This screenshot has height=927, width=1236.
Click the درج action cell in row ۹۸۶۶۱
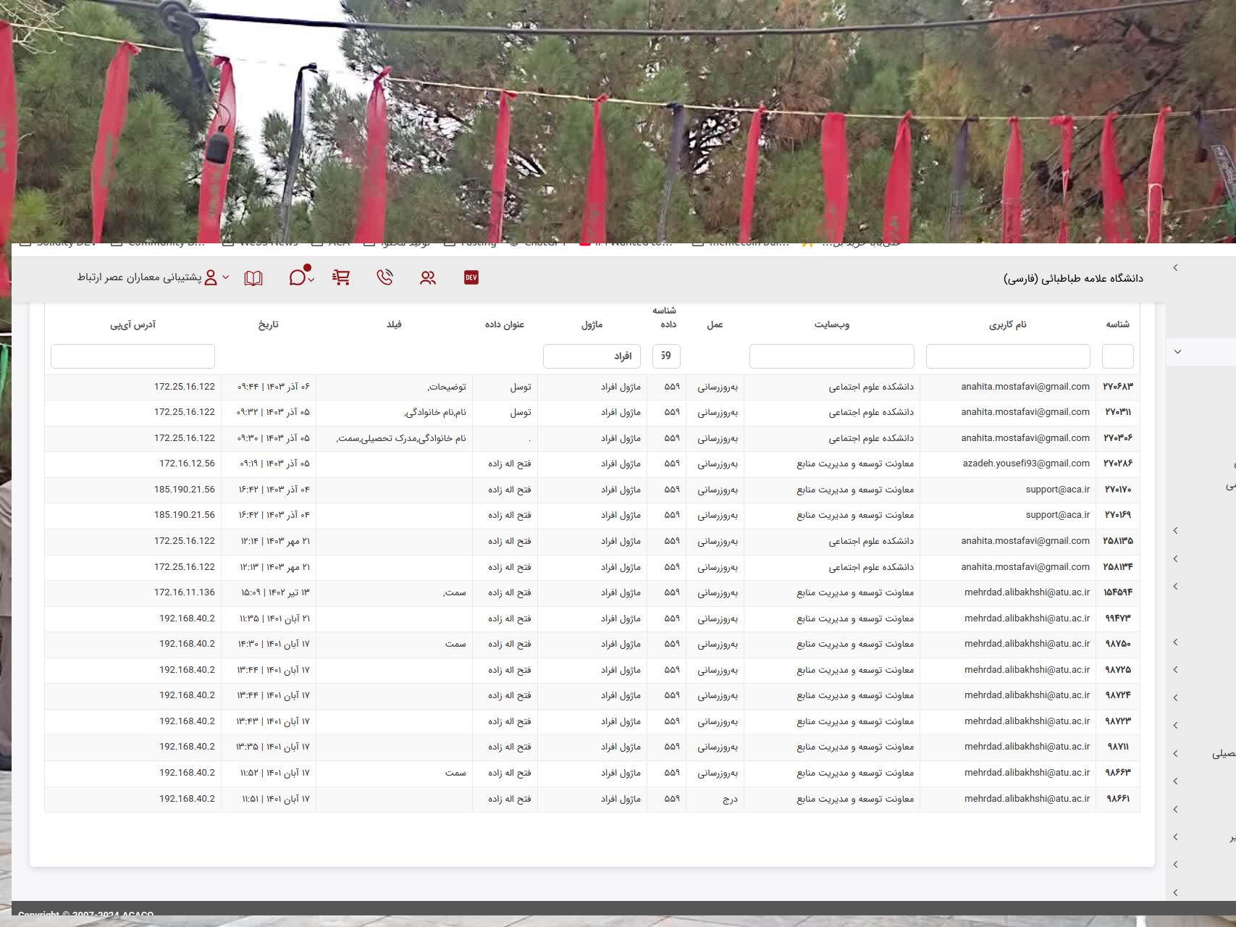[731, 799]
